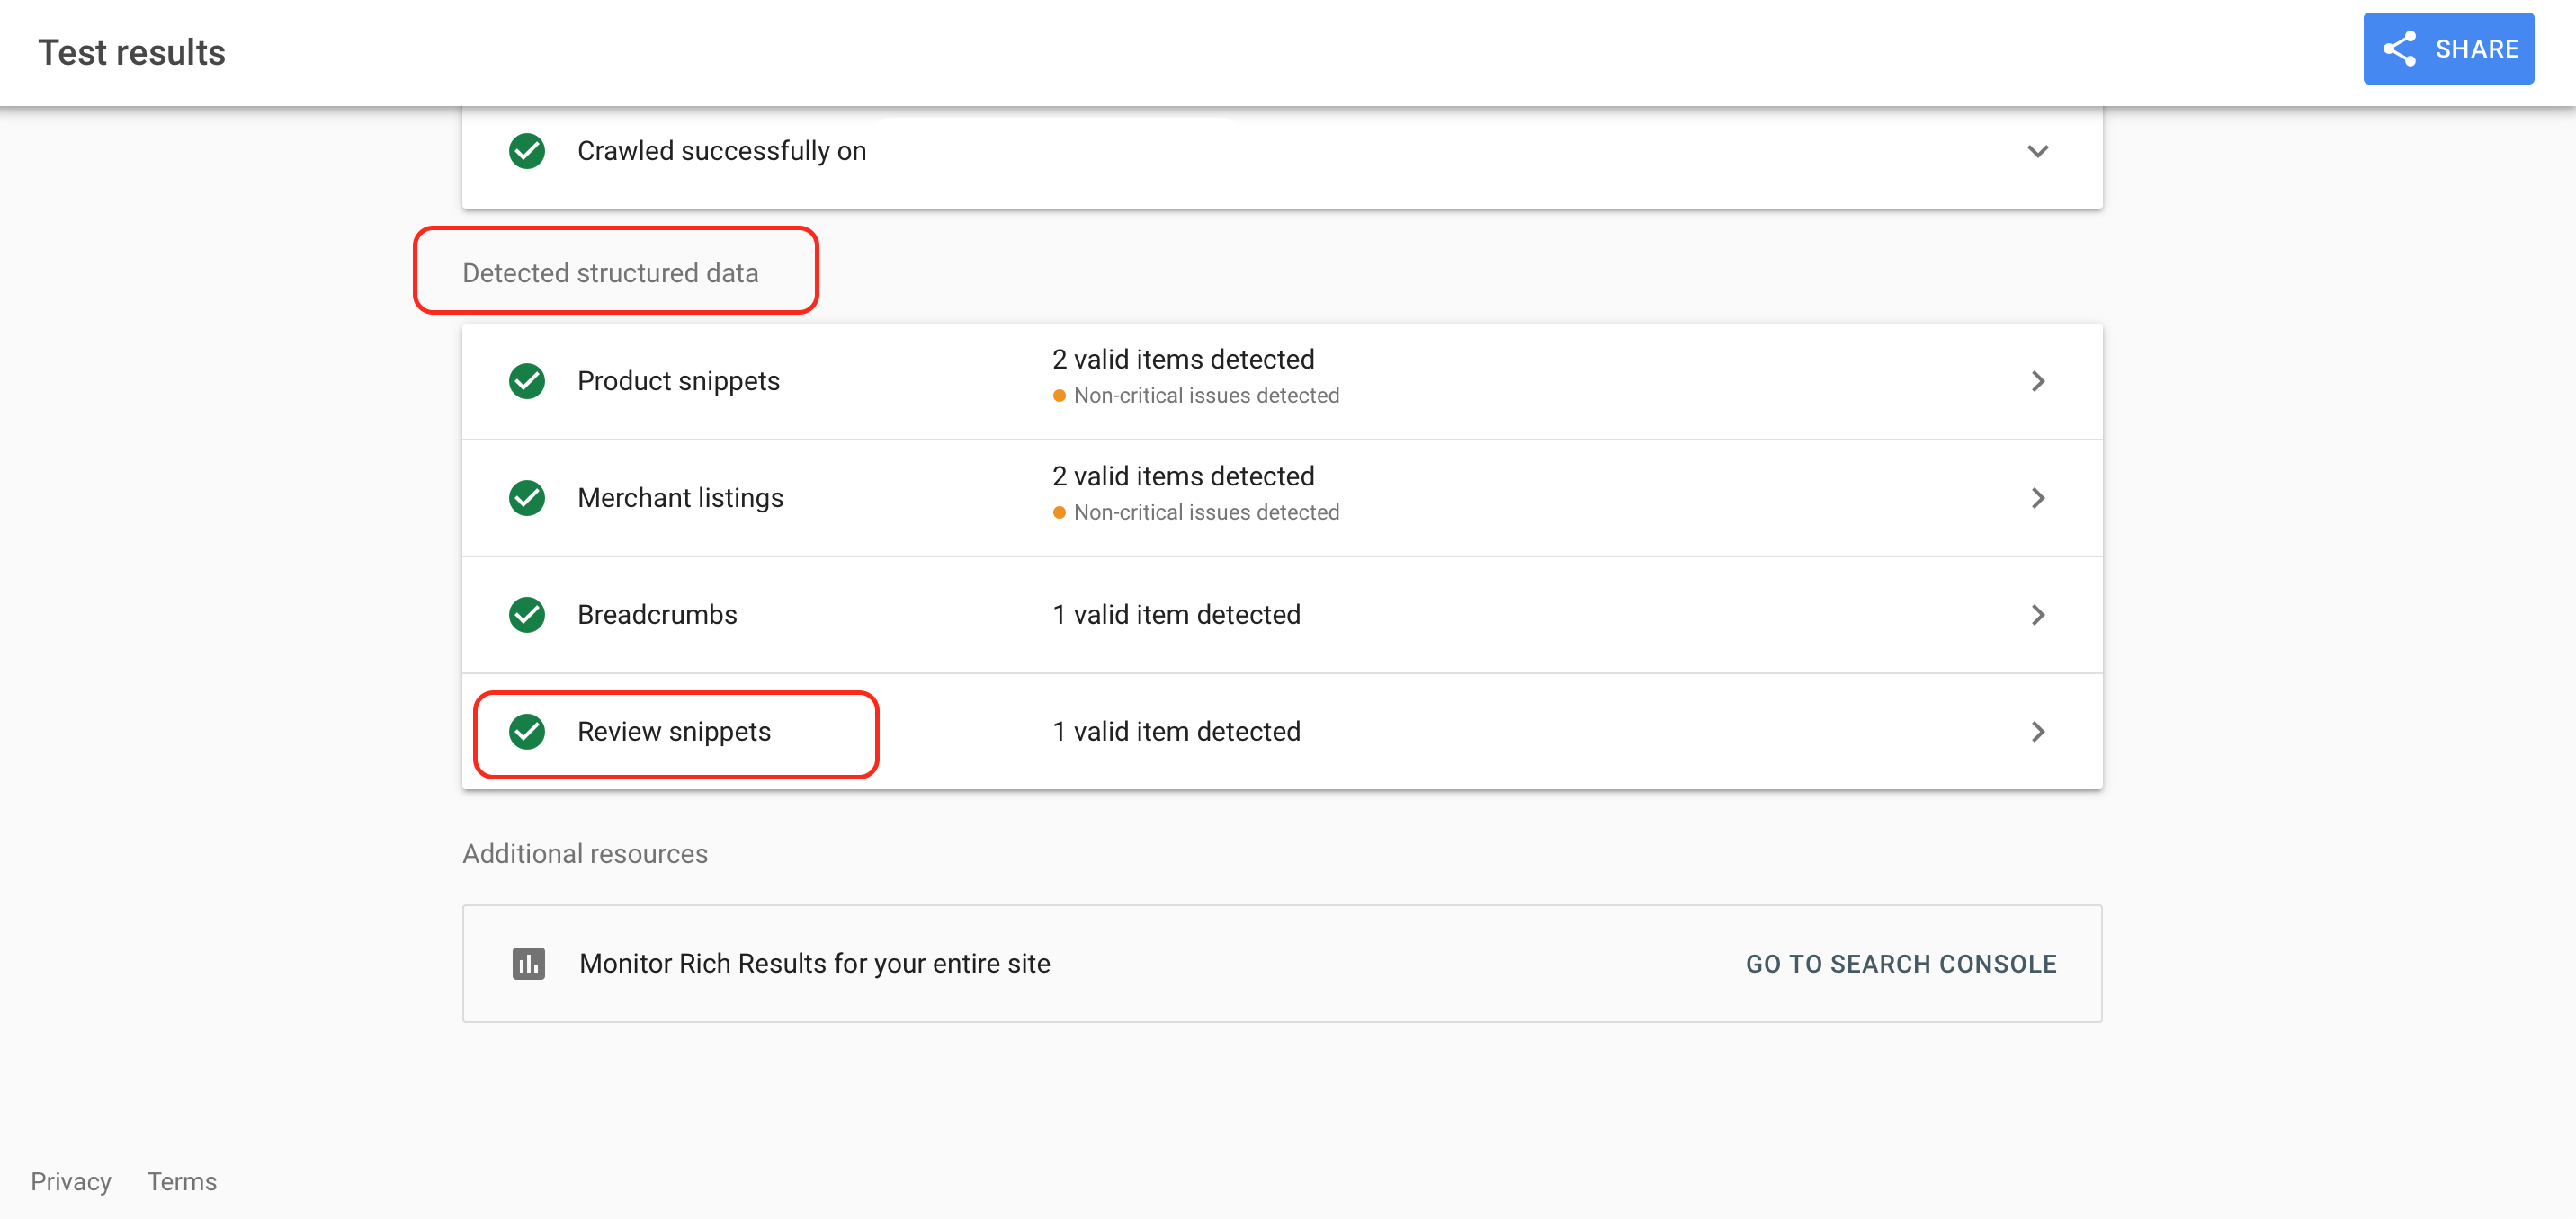The height and width of the screenshot is (1219, 2576).
Task: Click the green checkmark next to Review snippets
Action: 527,732
